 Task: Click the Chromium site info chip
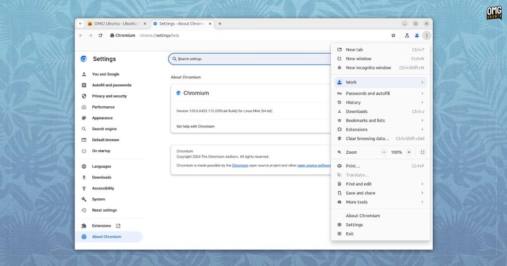tap(123, 36)
